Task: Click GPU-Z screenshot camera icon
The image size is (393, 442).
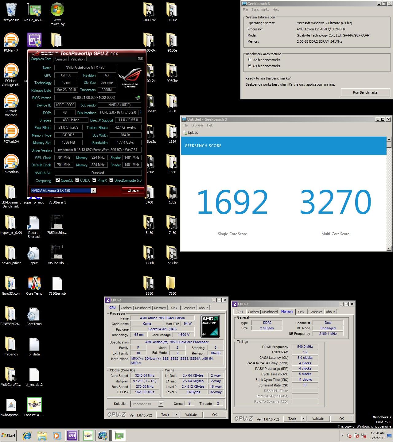Action: (140, 59)
